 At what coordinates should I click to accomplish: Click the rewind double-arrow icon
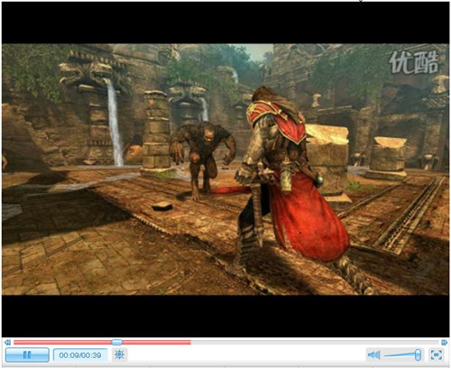click(8, 343)
